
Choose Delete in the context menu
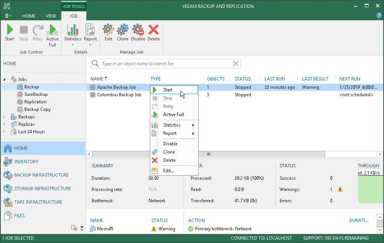pyautogui.click(x=174, y=160)
